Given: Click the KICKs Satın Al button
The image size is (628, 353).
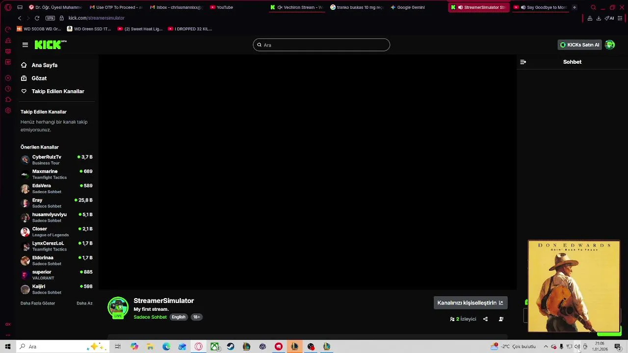Looking at the screenshot, I should [580, 45].
